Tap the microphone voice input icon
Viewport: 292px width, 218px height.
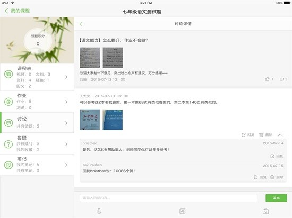[99, 211]
